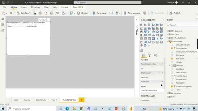This screenshot has width=198, height=111.
Task: Remove EmployeeKey from the Id well
Action: [x=163, y=73]
